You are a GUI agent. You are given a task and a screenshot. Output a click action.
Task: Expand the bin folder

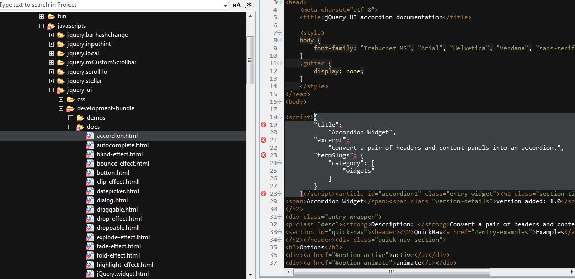[x=42, y=16]
